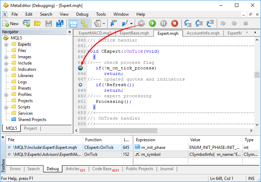
Task: Switch to the Articles toolbox tab
Action: [x=75, y=169]
